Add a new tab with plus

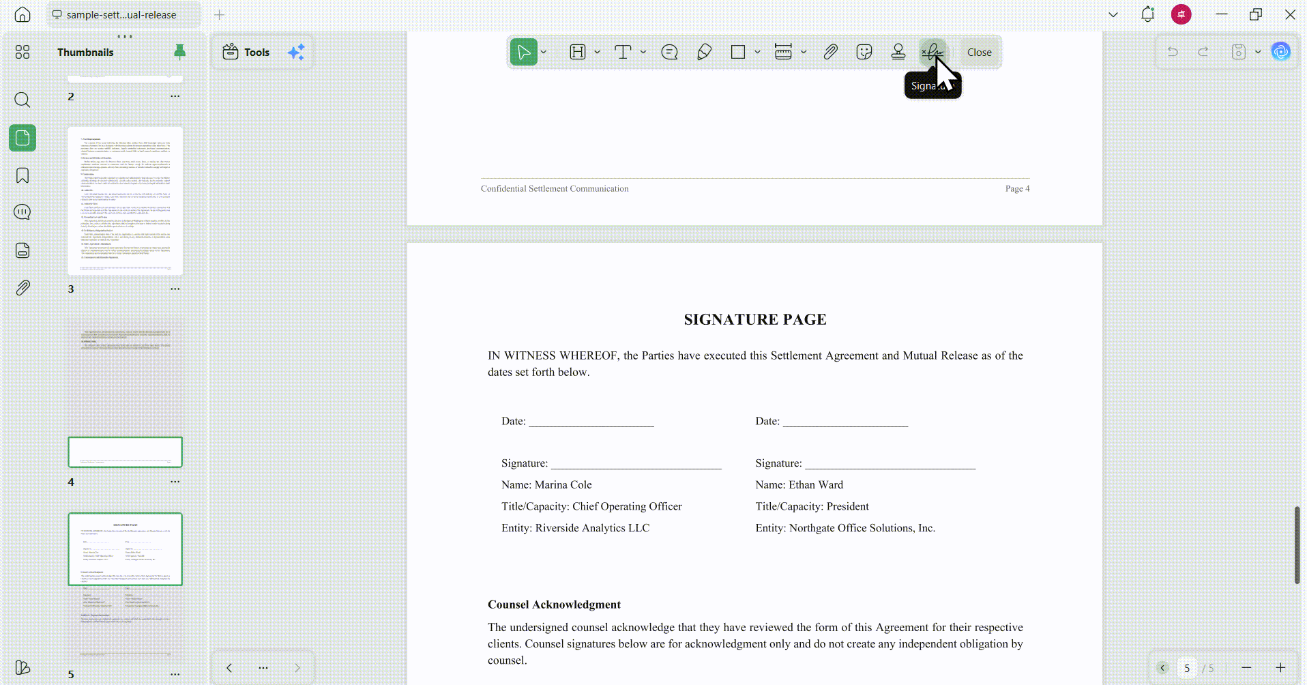pyautogui.click(x=220, y=14)
